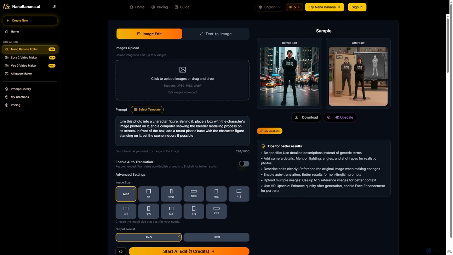Open the English language dropdown
Image resolution: width=453 pixels, height=255 pixels.
pyautogui.click(x=270, y=7)
